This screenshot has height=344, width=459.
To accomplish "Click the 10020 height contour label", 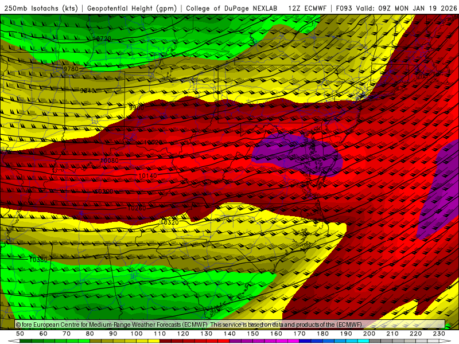I will [153, 142].
